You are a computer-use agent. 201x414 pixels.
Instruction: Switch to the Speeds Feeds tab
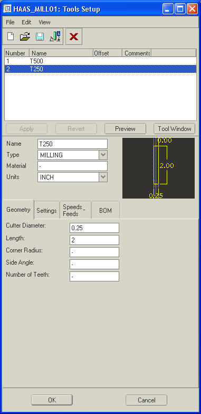(x=75, y=210)
